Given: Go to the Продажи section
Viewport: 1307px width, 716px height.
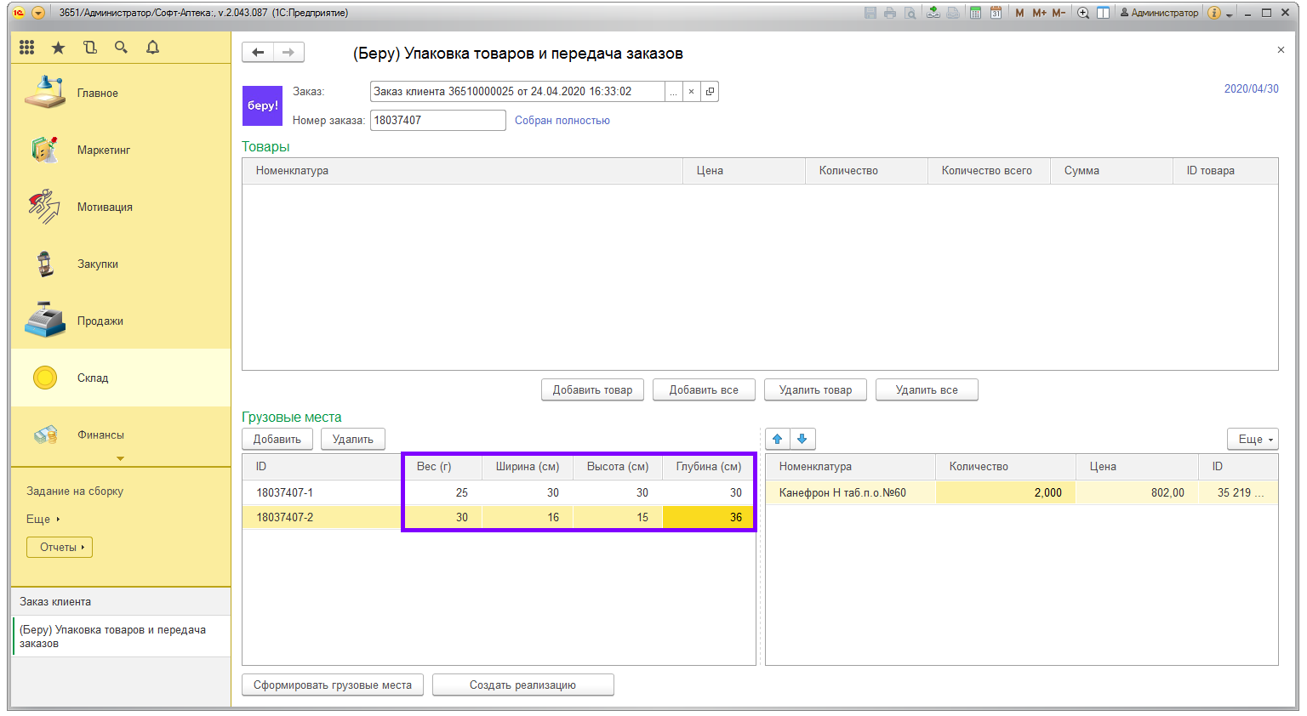Looking at the screenshot, I should (100, 321).
